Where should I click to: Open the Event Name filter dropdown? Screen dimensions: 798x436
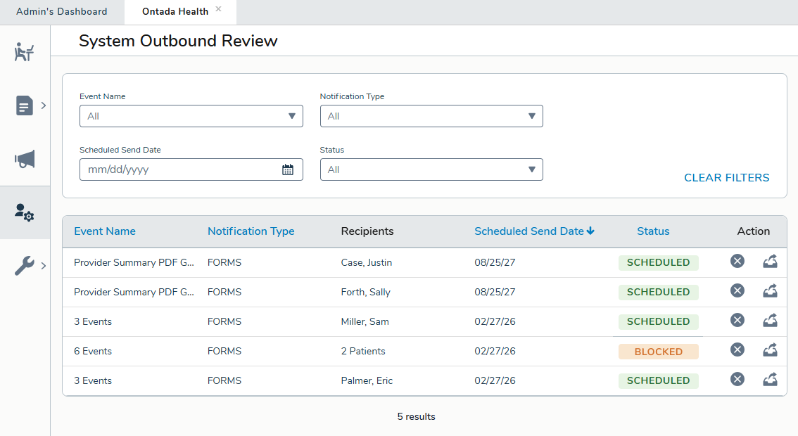(x=191, y=116)
